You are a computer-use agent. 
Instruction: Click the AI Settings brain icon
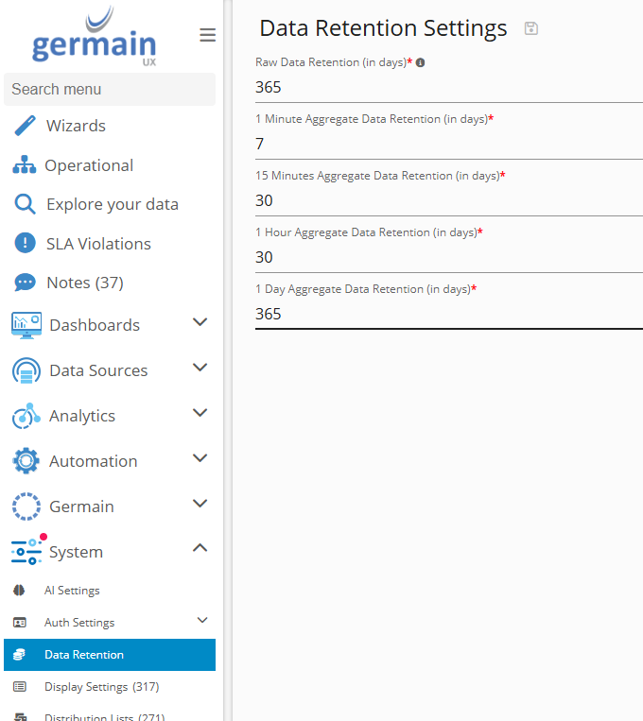click(x=20, y=591)
